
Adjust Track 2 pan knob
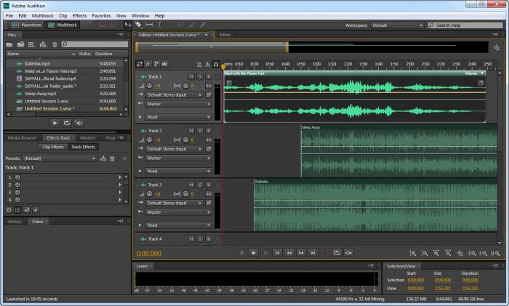click(185, 140)
